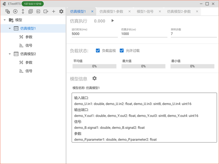Viewport: 219px width, 164px height.
Task: Close the 仿真模型2-参数 tab
Action: (x=197, y=11)
